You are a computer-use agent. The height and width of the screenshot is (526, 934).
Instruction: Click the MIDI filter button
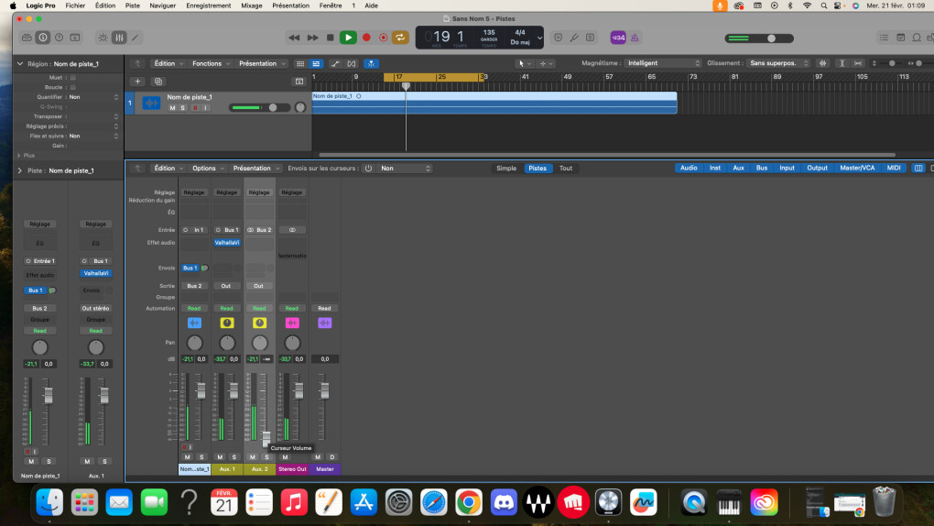894,169
